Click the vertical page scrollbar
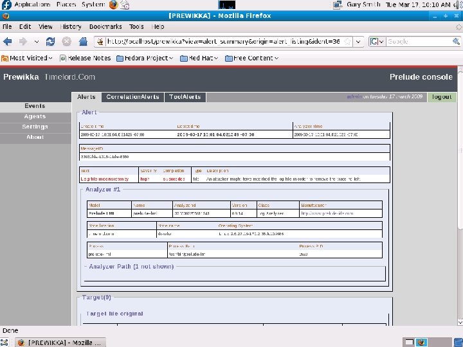 coord(460,150)
